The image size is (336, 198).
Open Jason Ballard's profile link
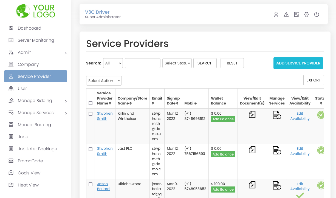point(103,186)
